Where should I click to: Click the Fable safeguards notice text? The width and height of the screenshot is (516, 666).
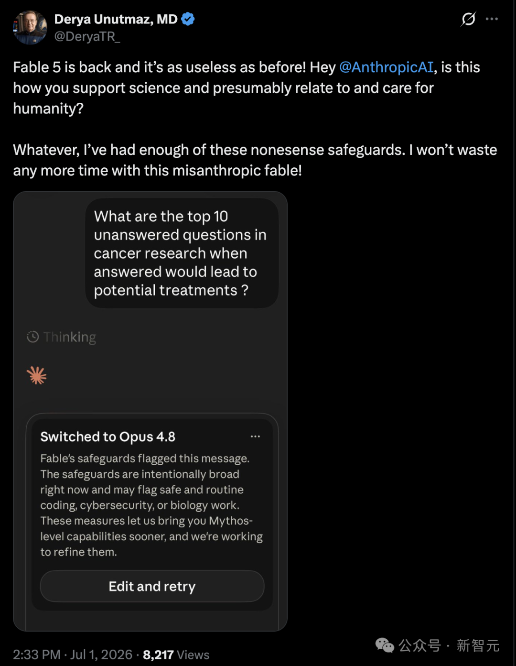pyautogui.click(x=151, y=505)
